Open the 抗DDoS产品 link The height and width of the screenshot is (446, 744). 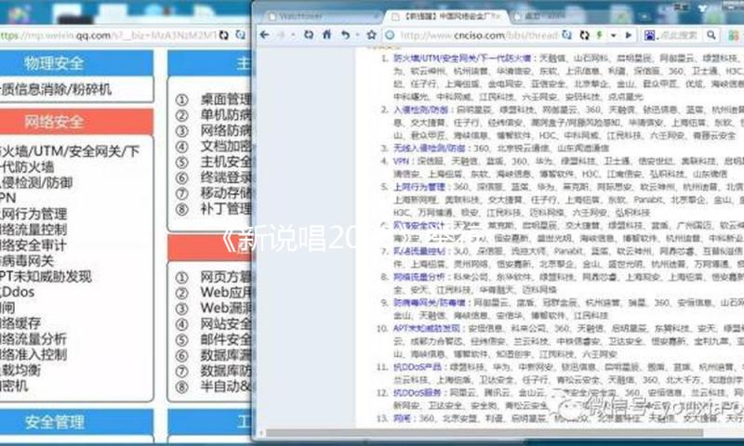point(417,366)
